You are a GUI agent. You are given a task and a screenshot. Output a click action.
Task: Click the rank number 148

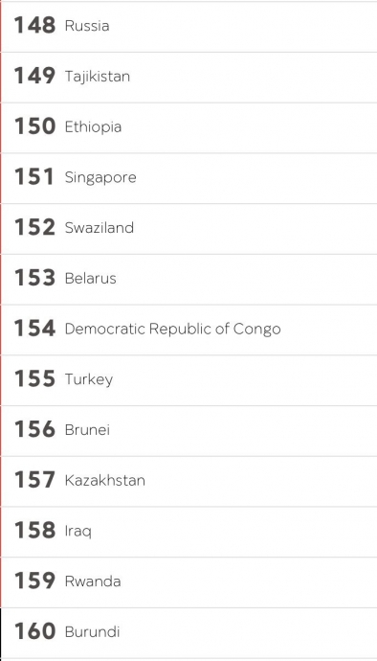tap(35, 25)
